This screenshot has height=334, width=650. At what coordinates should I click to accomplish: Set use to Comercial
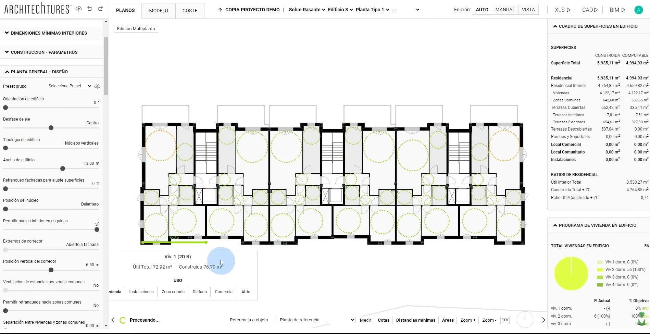(224, 292)
